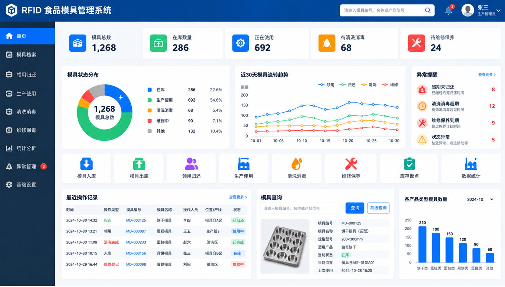Screen dimensions: 505x287
Task: Toggle 领用 series in trend chart legend
Action: pyautogui.click(x=326, y=85)
